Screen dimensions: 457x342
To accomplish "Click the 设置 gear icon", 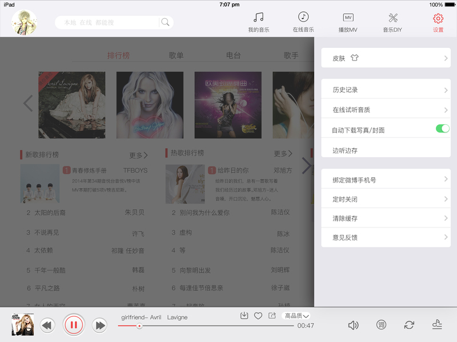I will [438, 18].
